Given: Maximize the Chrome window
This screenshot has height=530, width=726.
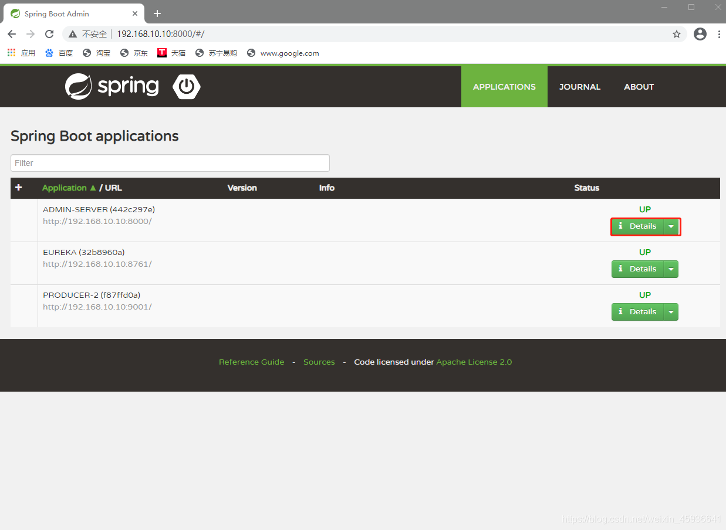Looking at the screenshot, I should tap(691, 7).
